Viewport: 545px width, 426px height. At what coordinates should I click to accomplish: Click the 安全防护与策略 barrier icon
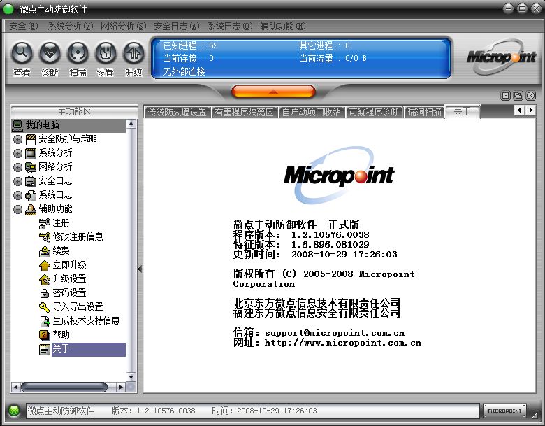coord(31,140)
